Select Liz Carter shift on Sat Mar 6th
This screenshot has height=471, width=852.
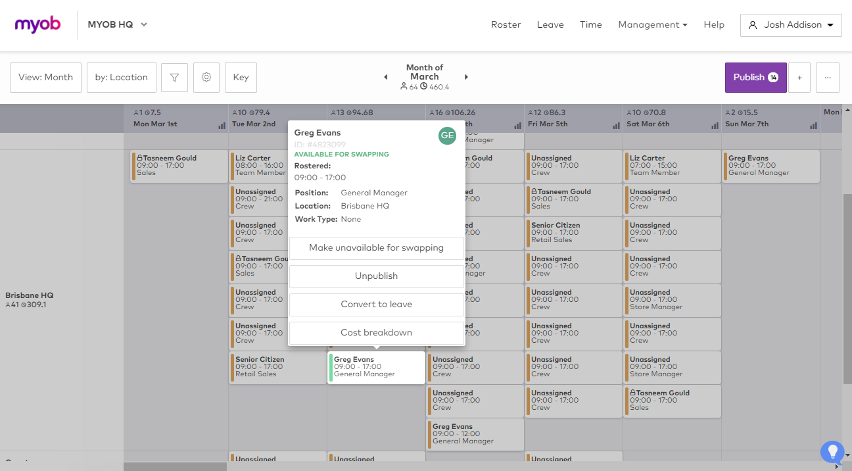[671, 166]
